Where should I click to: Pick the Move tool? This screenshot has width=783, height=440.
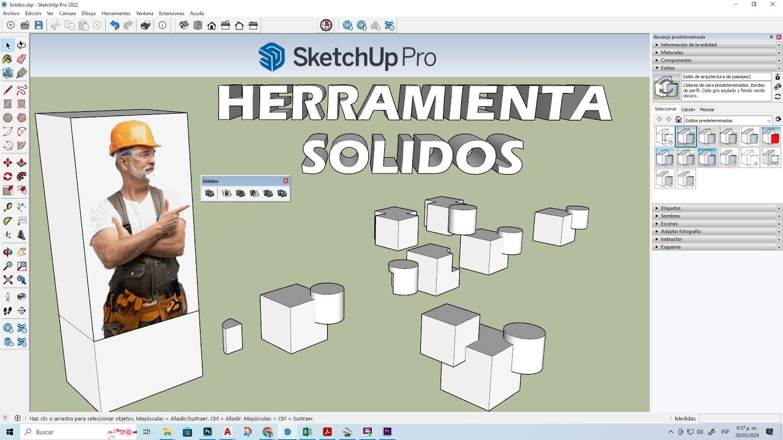point(8,163)
